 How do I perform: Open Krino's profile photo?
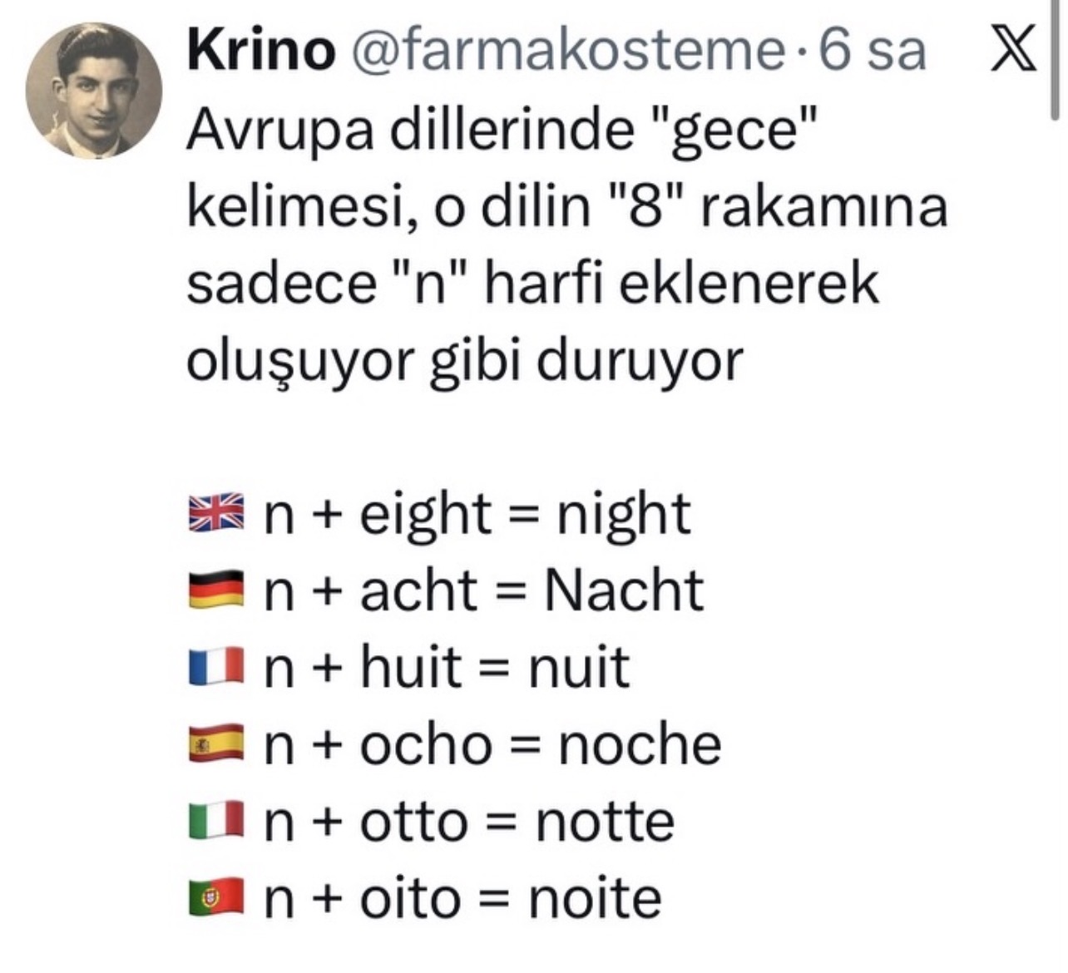pyautogui.click(x=93, y=91)
